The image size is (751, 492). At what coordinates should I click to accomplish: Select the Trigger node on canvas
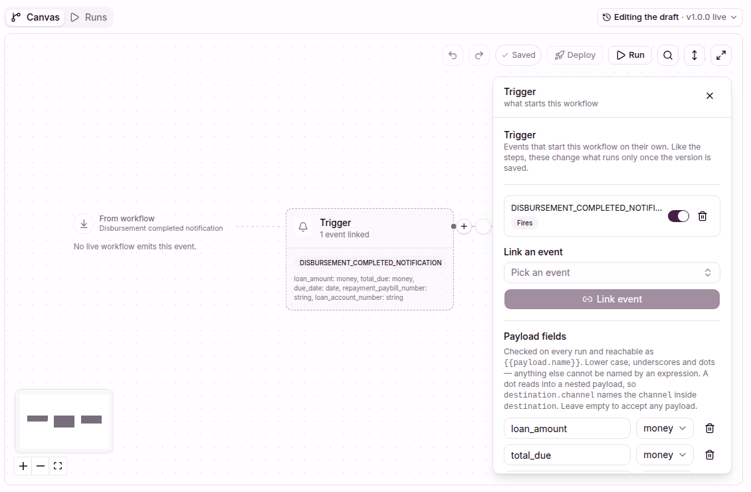(370, 259)
